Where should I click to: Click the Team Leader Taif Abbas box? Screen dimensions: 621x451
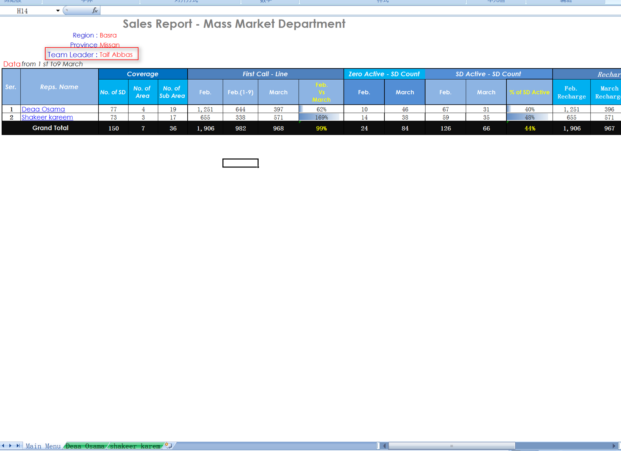(x=92, y=54)
